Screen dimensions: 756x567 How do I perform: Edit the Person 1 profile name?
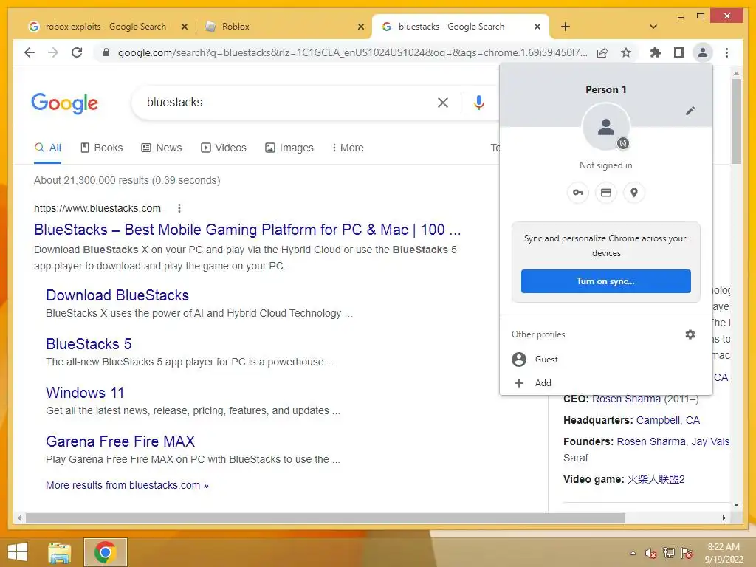click(x=690, y=111)
